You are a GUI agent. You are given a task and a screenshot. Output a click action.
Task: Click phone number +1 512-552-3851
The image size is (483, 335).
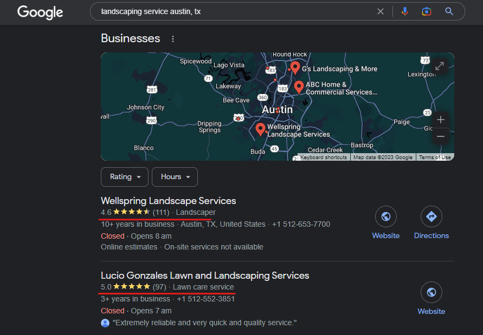(x=206, y=299)
